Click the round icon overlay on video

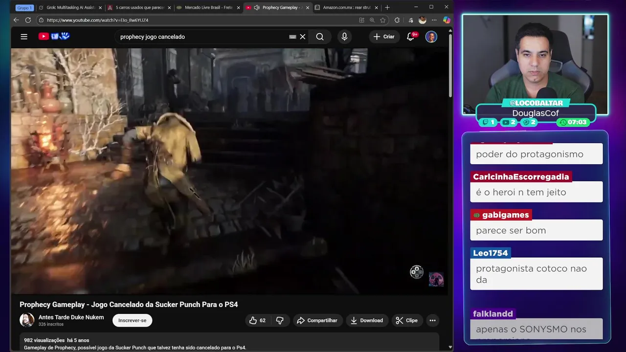417,272
